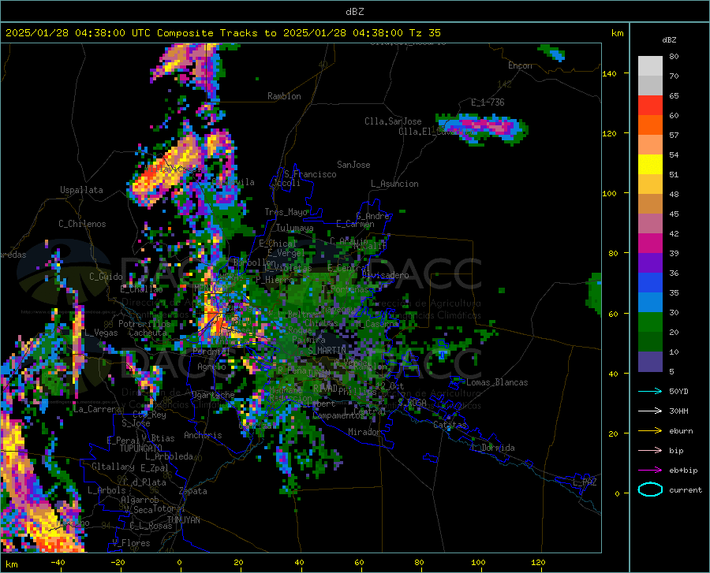Click the yellow eburn arrow legend icon
This screenshot has width=710, height=573.
[650, 430]
